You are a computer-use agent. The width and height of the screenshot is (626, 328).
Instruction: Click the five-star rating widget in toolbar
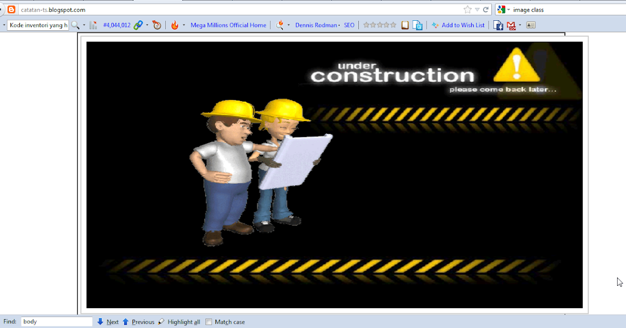tap(380, 25)
